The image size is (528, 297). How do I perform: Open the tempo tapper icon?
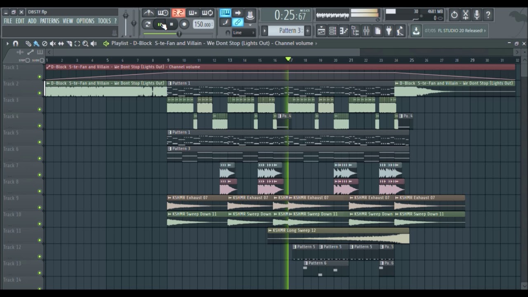399,31
